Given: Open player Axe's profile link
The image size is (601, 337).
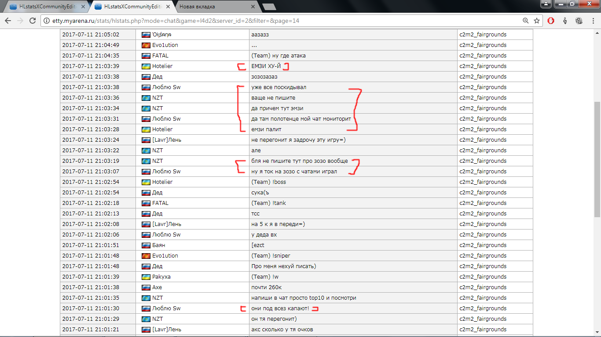Looking at the screenshot, I should (157, 287).
